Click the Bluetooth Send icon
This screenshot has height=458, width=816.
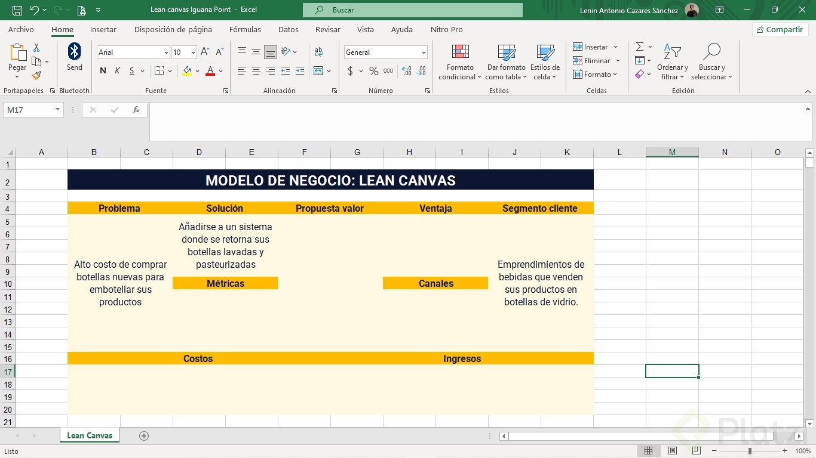(x=74, y=52)
